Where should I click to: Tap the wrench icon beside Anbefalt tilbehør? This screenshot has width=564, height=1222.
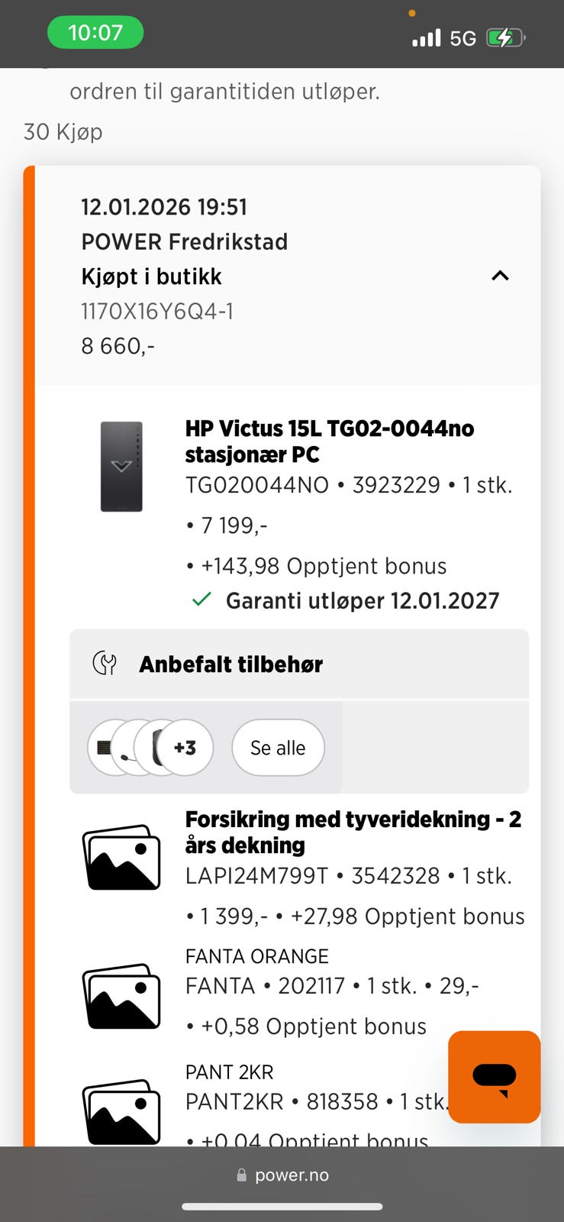(x=105, y=663)
